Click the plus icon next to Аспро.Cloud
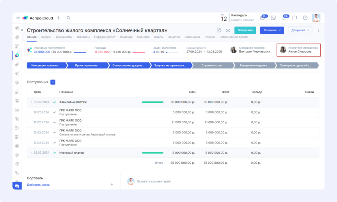 tap(59, 18)
